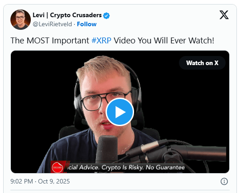Screen dimensions: 241x193
Task: Open the X logo link
Action: pyautogui.click(x=224, y=15)
